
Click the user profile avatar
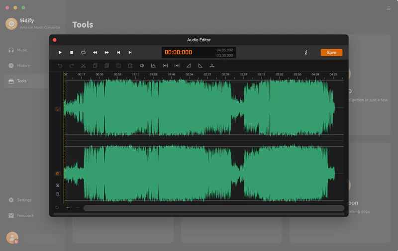[x=12, y=238]
